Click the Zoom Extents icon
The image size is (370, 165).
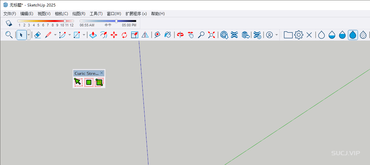(211, 35)
